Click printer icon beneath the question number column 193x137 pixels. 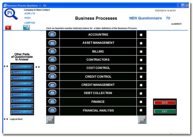click(x=50, y=119)
